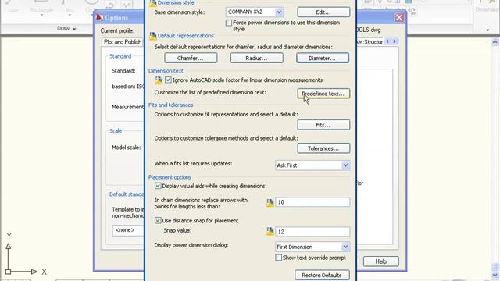Click the Current profile: label in Options

[x=117, y=31]
